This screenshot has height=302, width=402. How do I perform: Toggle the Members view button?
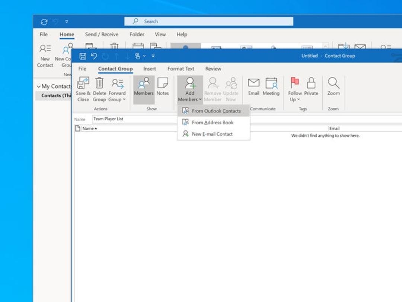click(144, 89)
